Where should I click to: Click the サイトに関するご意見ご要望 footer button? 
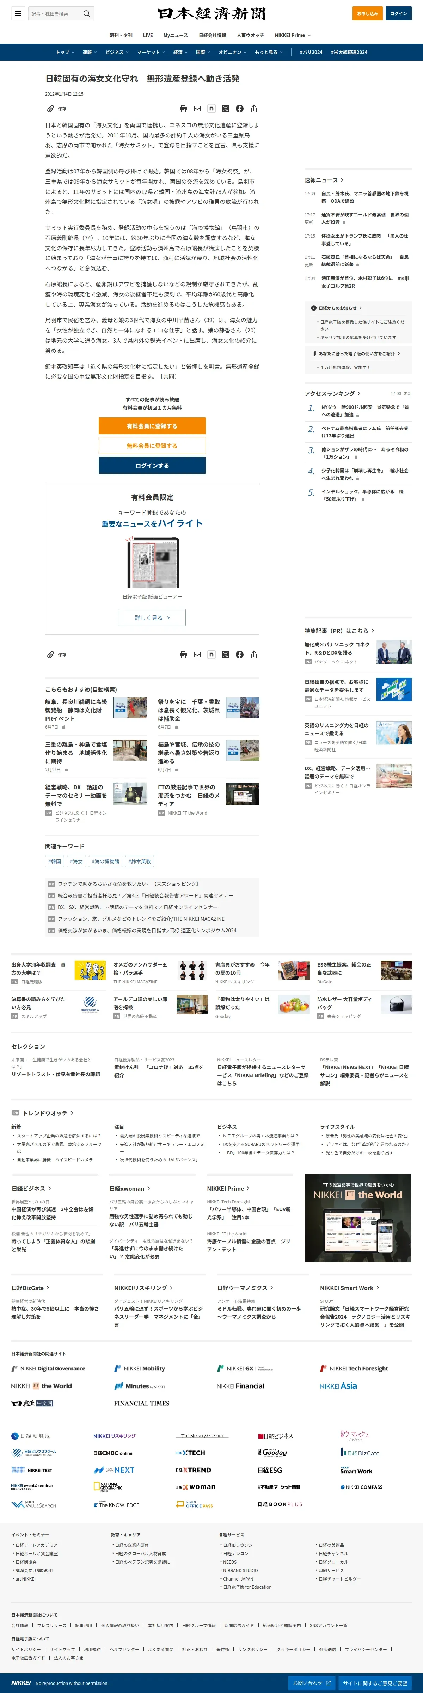click(374, 1682)
